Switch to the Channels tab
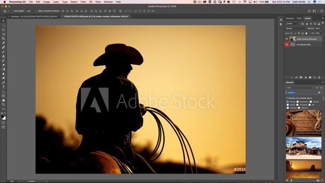325x183 pixels. [x=289, y=18]
